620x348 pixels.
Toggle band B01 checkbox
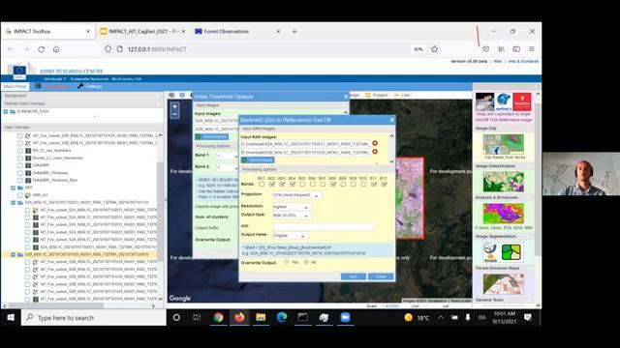262,184
